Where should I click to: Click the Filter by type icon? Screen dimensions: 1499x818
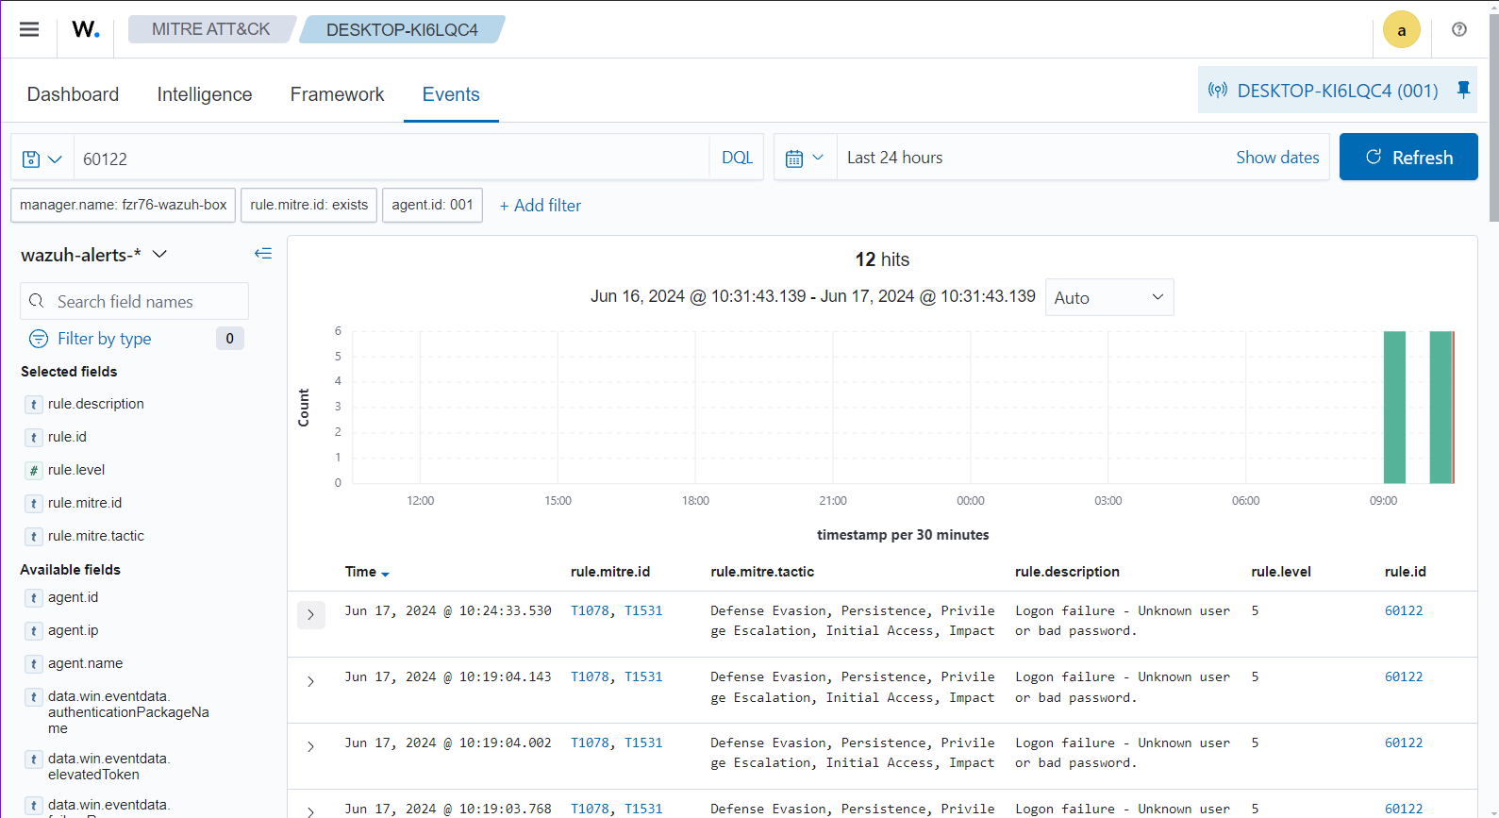39,339
